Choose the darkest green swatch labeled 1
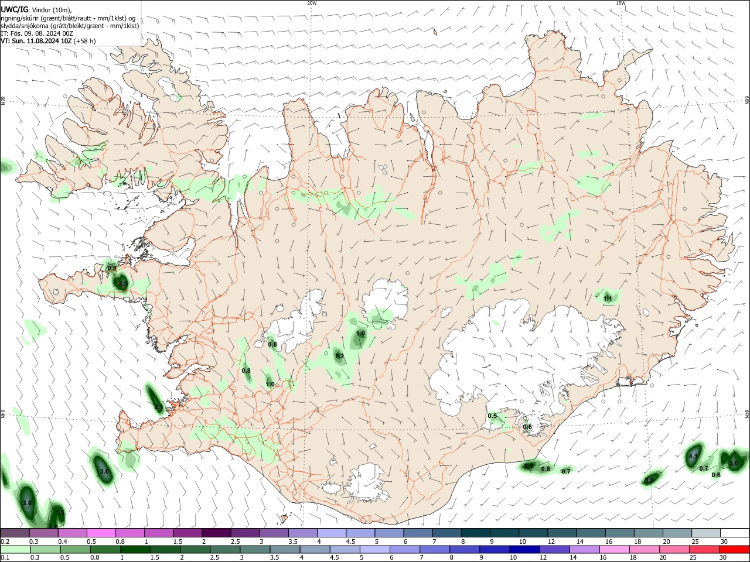 tap(135, 550)
